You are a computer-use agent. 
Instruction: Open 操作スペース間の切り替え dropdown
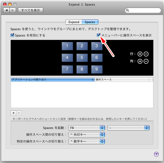(87, 135)
